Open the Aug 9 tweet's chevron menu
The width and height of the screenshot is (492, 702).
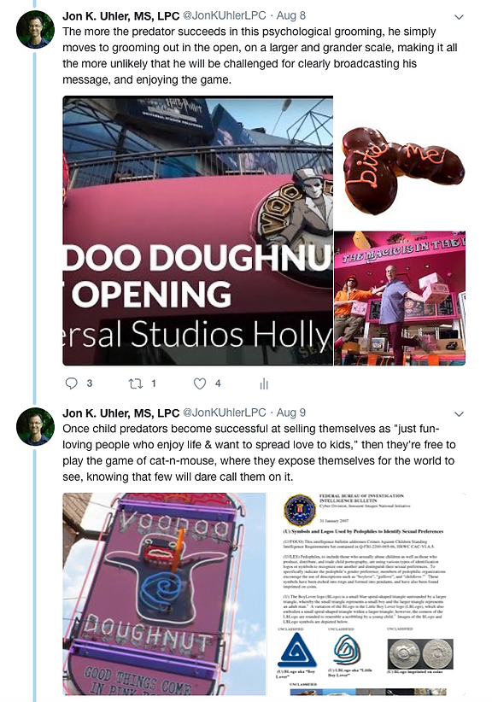459,414
